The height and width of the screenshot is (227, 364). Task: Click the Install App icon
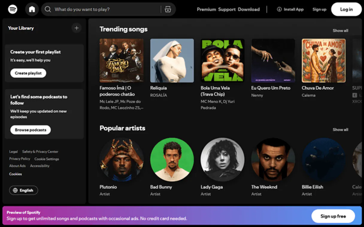[279, 9]
